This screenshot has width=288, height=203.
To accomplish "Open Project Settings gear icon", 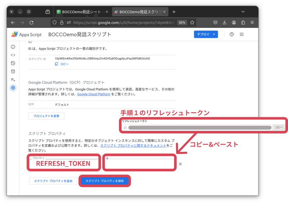I will tap(13, 88).
